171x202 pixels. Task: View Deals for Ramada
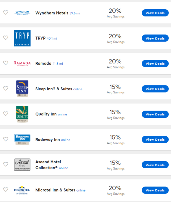click(155, 64)
